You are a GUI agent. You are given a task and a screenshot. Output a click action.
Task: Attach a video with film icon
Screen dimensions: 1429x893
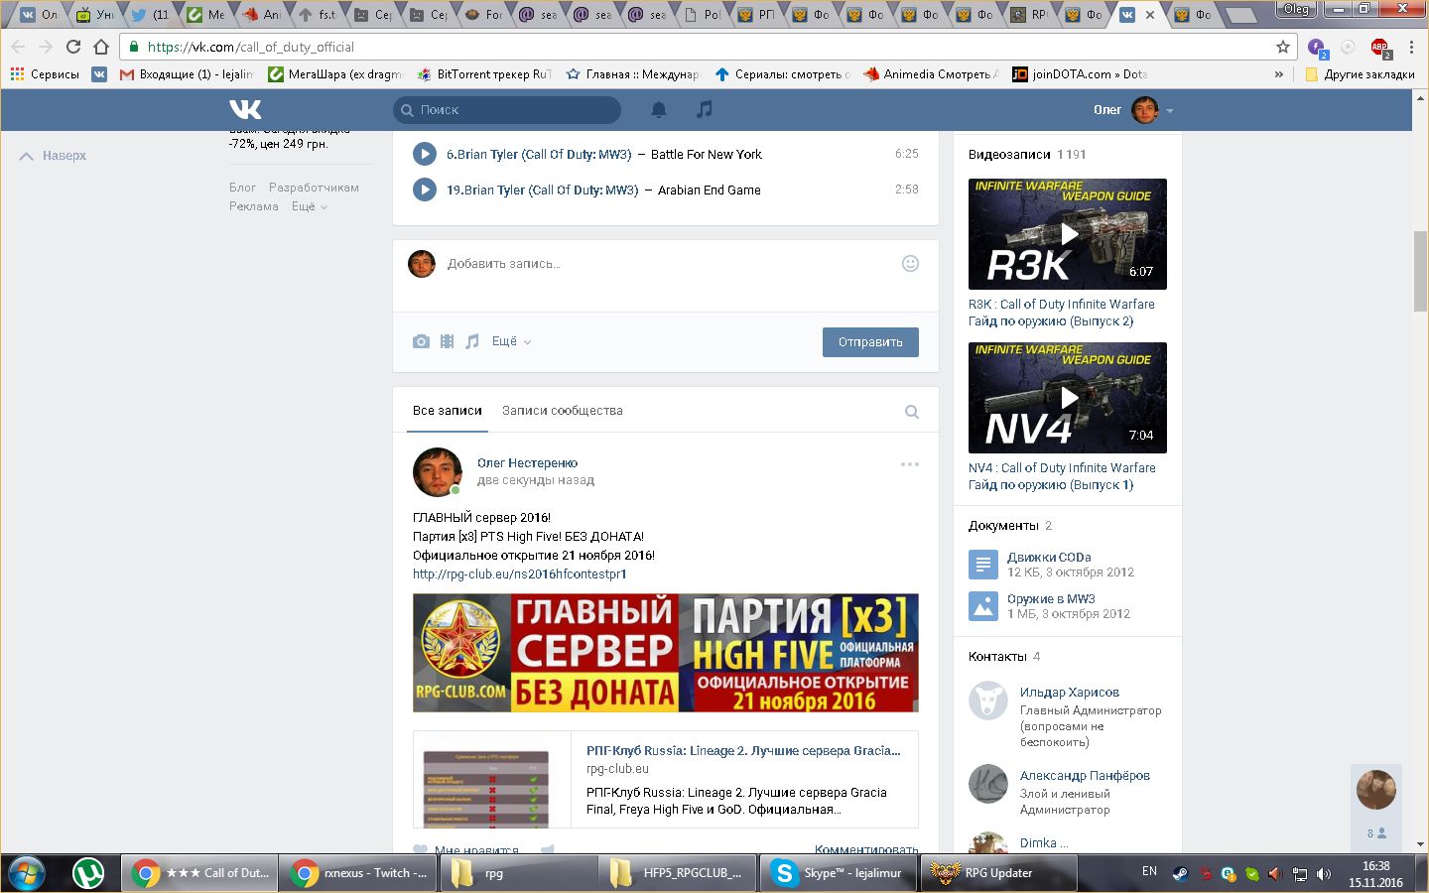pos(448,341)
